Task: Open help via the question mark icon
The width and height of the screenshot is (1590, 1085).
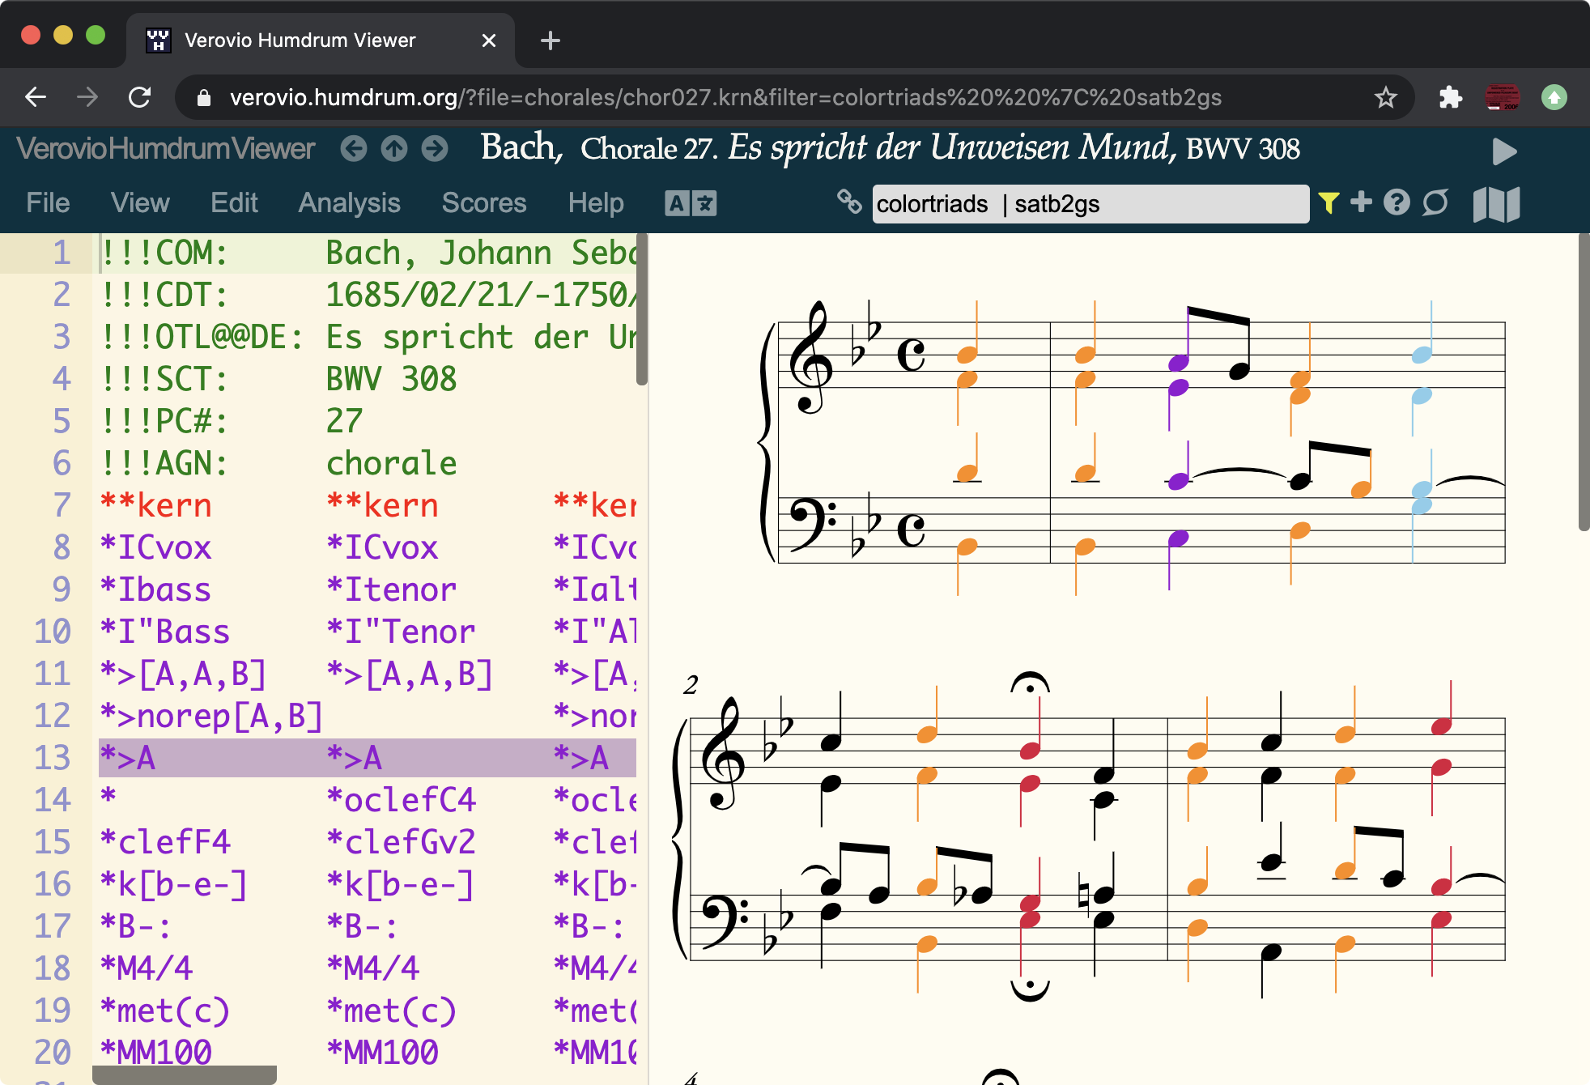Action: (x=1397, y=204)
